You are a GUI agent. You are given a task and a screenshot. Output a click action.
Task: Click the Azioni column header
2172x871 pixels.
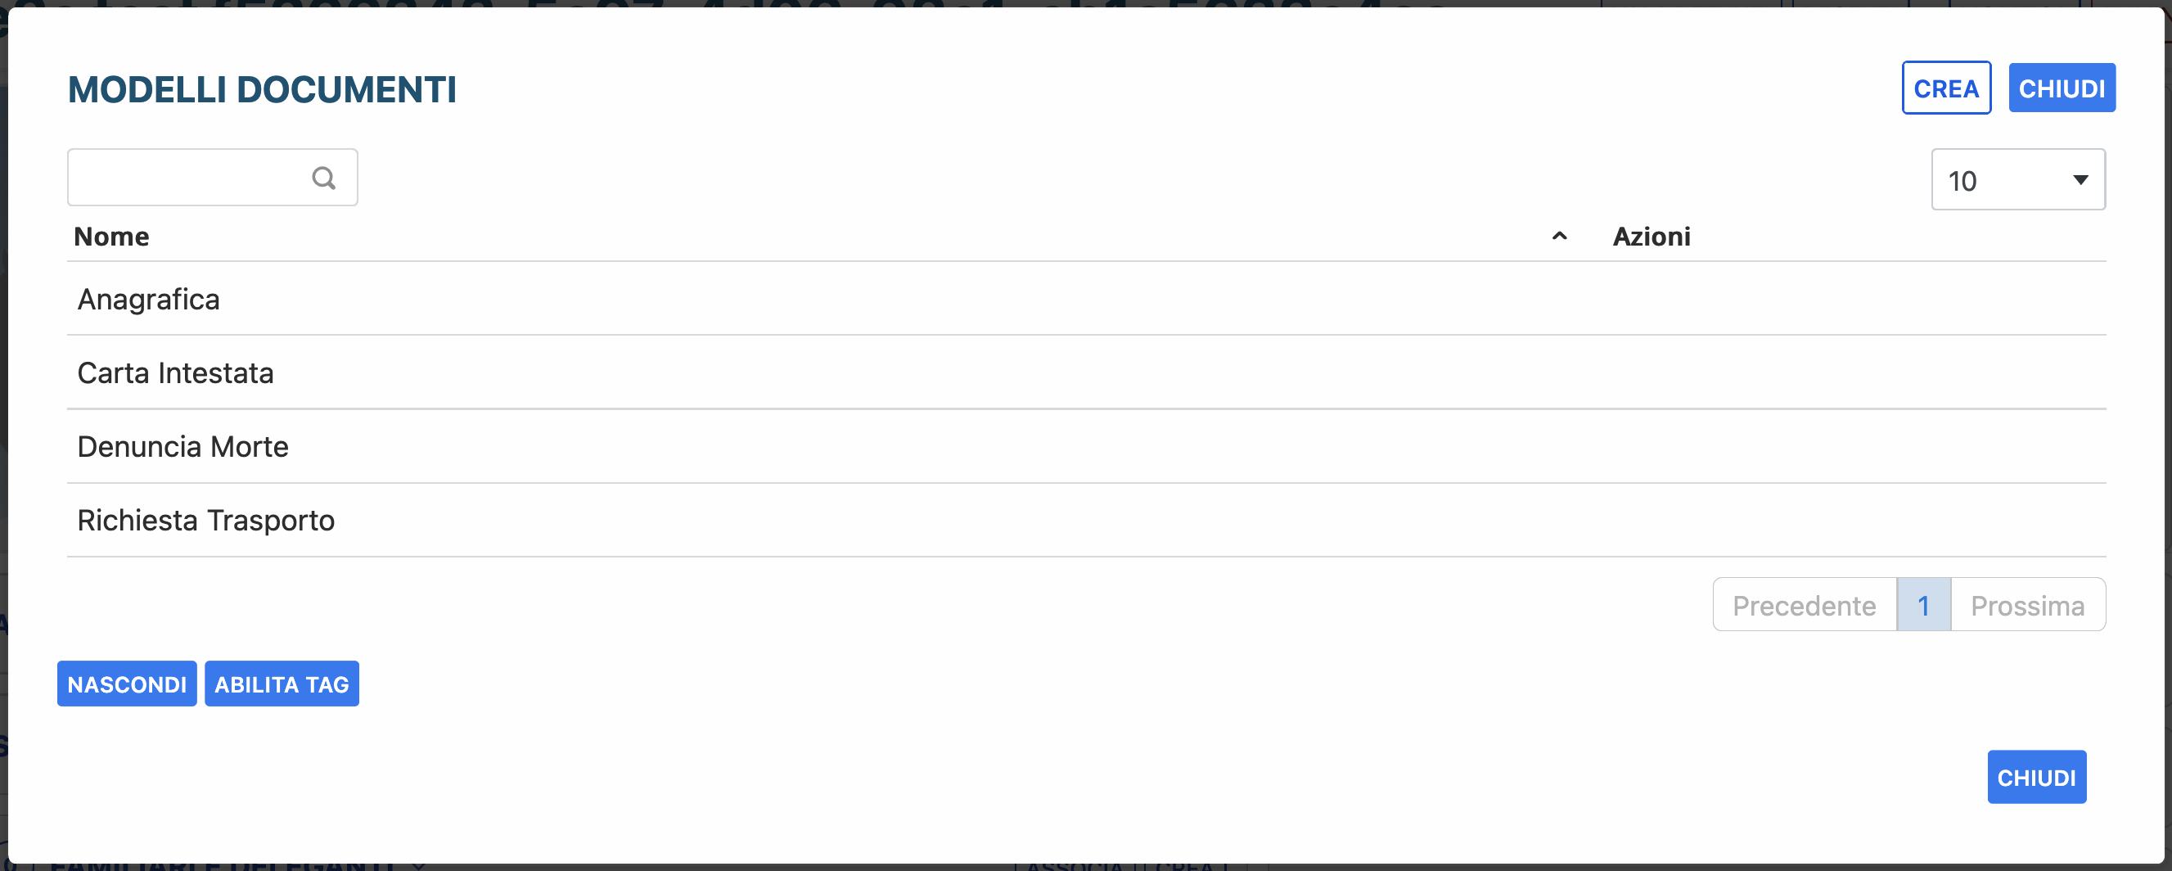tap(1651, 236)
